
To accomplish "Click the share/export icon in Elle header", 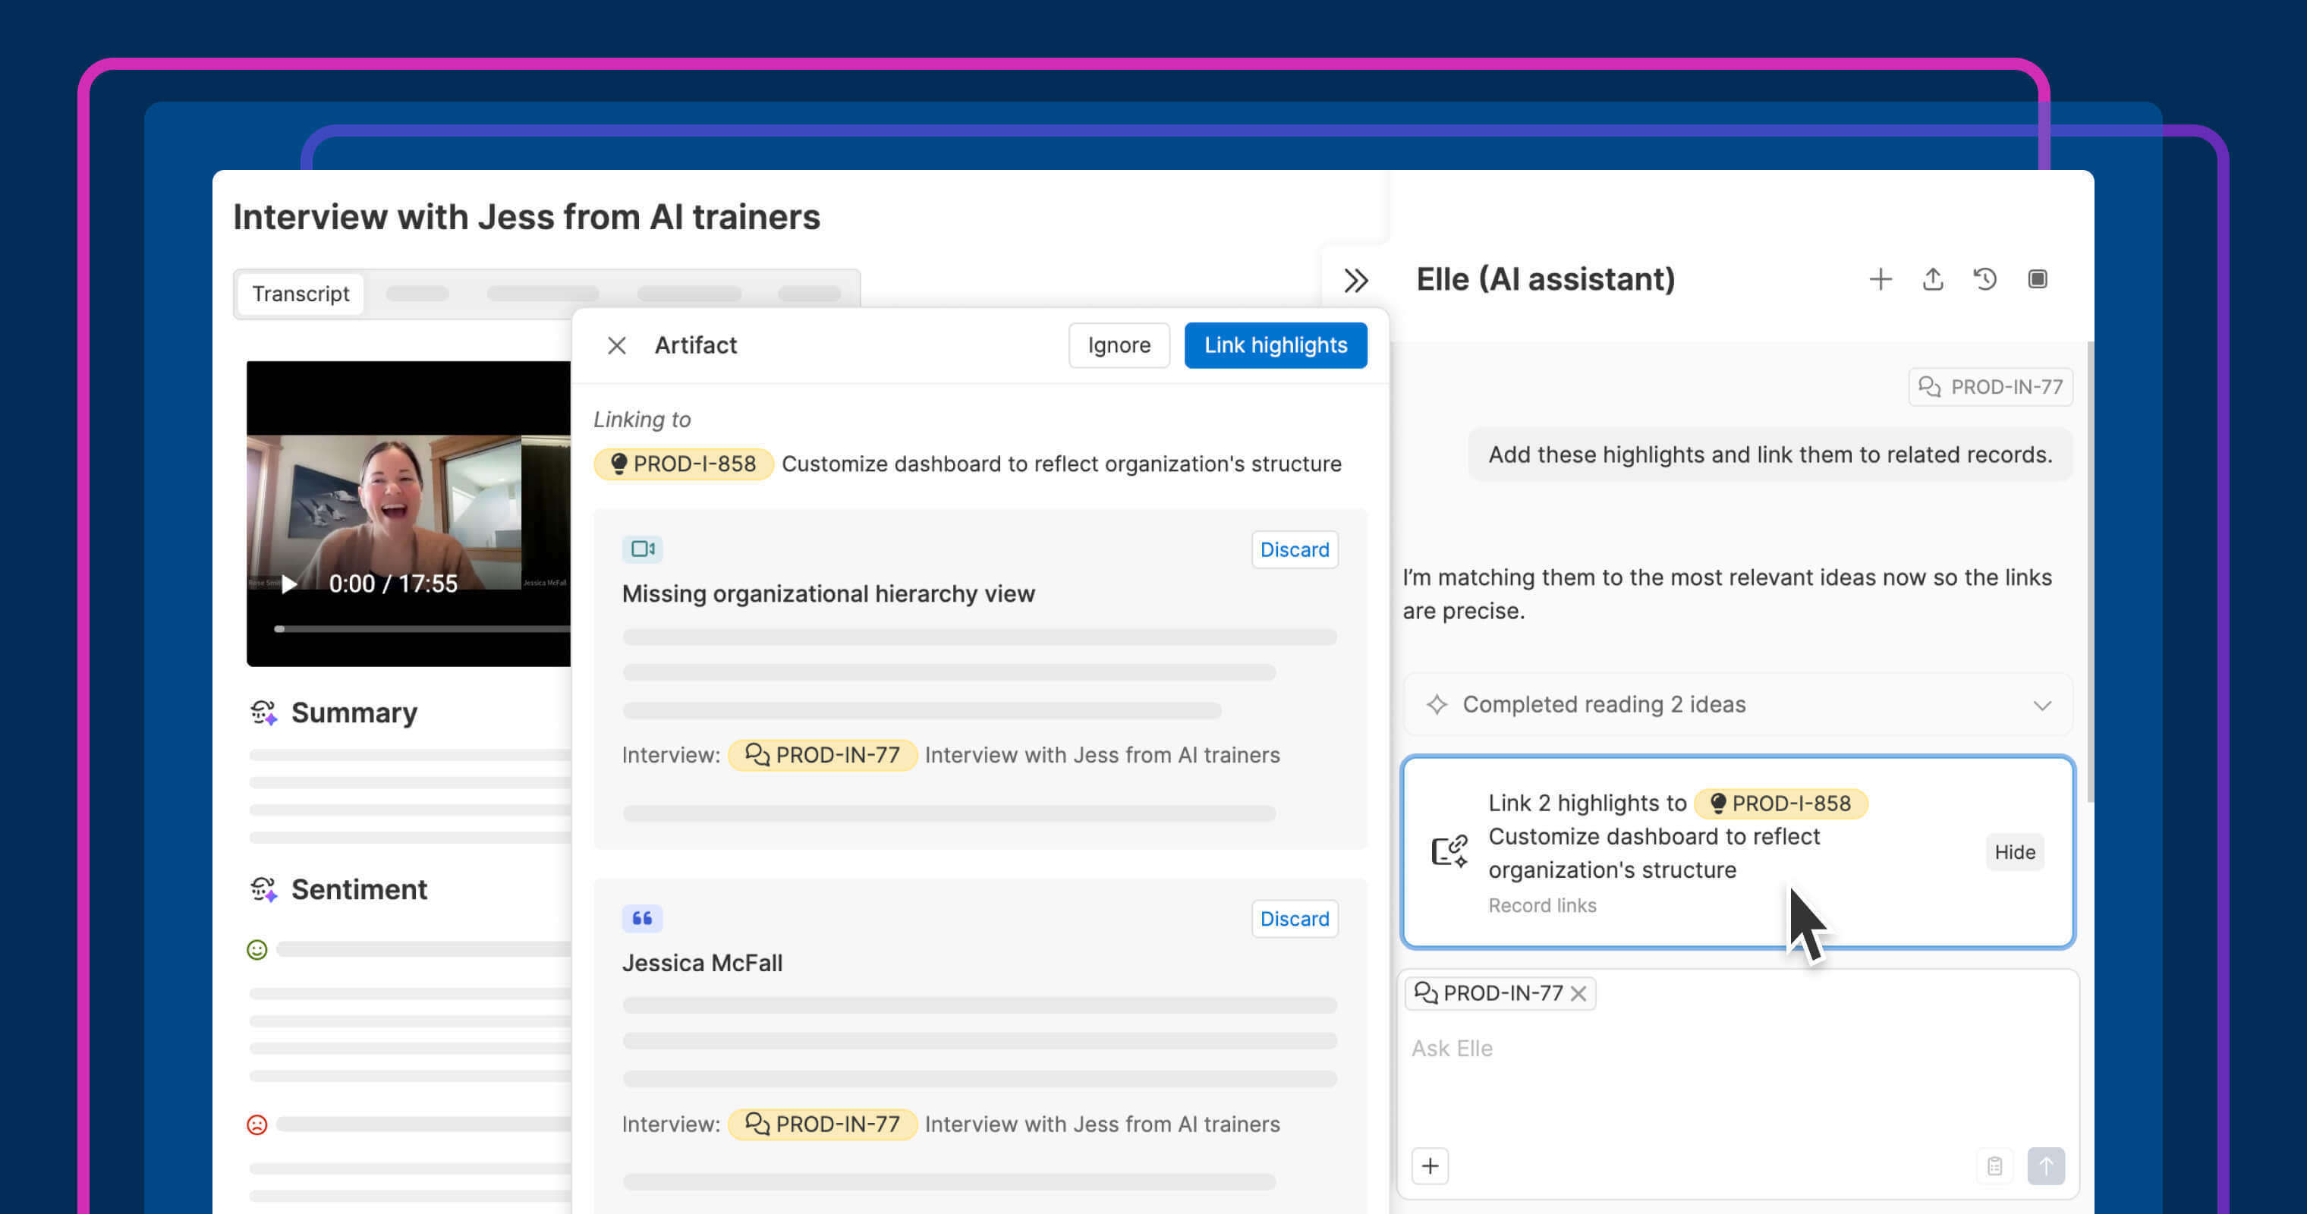I will click(x=1933, y=279).
